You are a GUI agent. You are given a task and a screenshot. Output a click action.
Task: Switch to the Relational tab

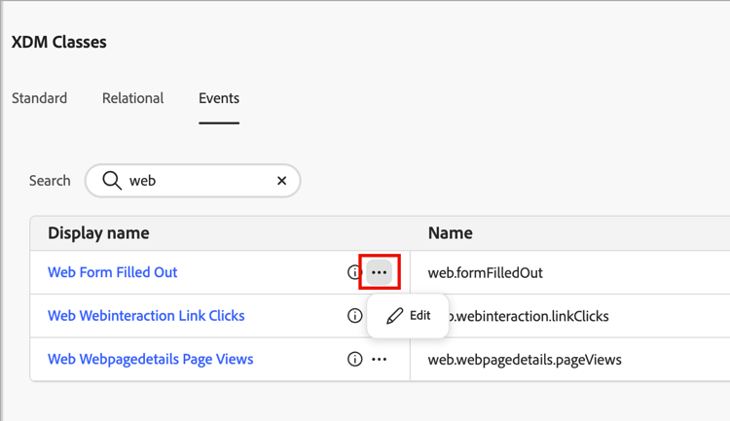tap(132, 98)
